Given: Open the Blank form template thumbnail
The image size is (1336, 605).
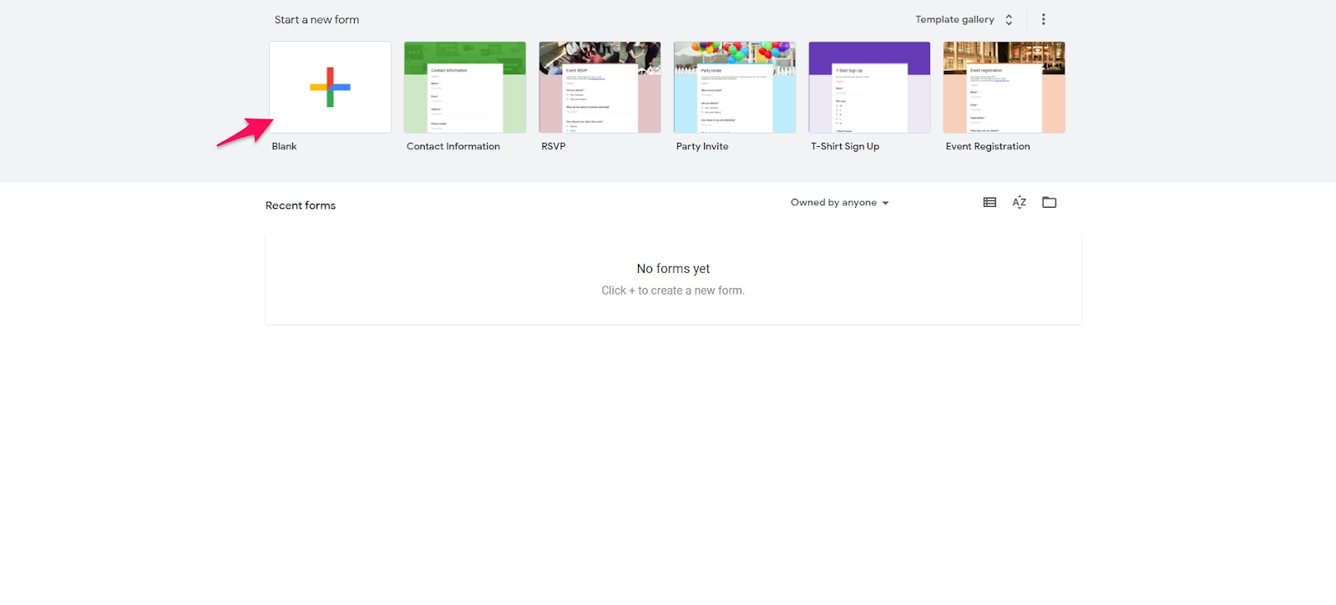Looking at the screenshot, I should click(x=330, y=88).
